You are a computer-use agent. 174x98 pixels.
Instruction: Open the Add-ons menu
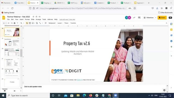point(50,19)
